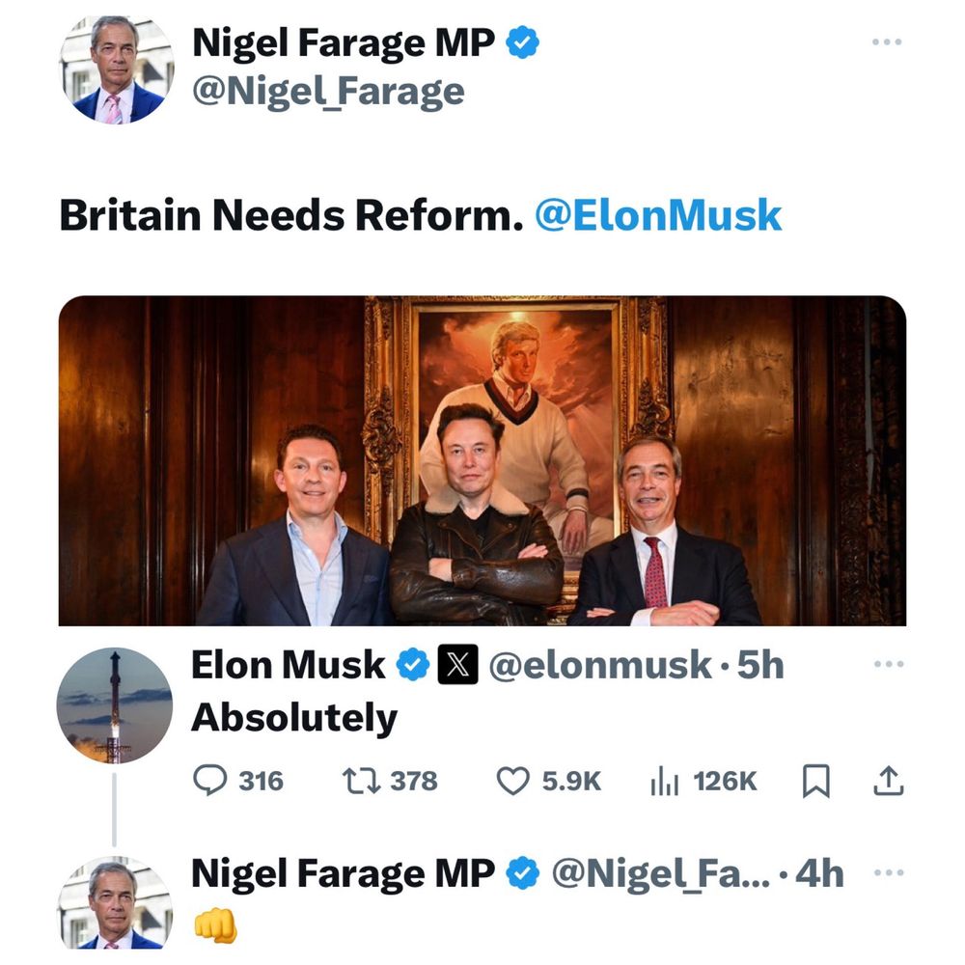
Task: Like the "Absolutely" reply via the heart icon
Action: (x=512, y=781)
